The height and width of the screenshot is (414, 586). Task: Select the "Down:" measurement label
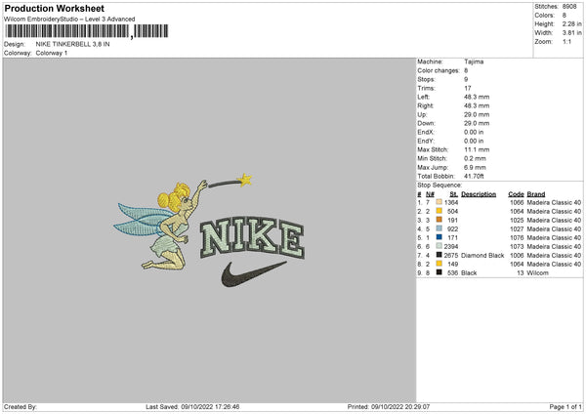coord(427,123)
